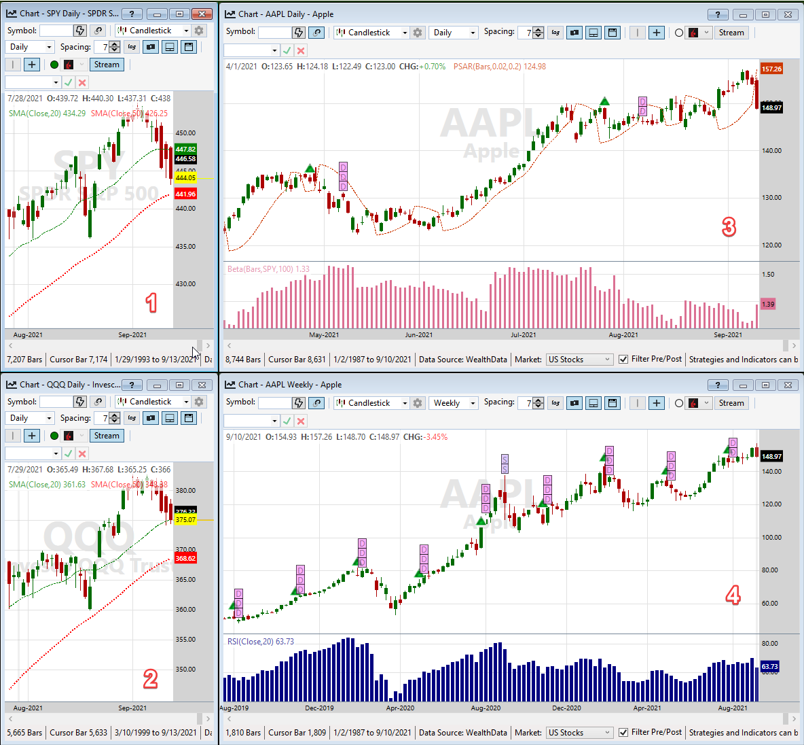Click the red X icon in AAPL Daily chart
The width and height of the screenshot is (804, 745).
coord(301,50)
